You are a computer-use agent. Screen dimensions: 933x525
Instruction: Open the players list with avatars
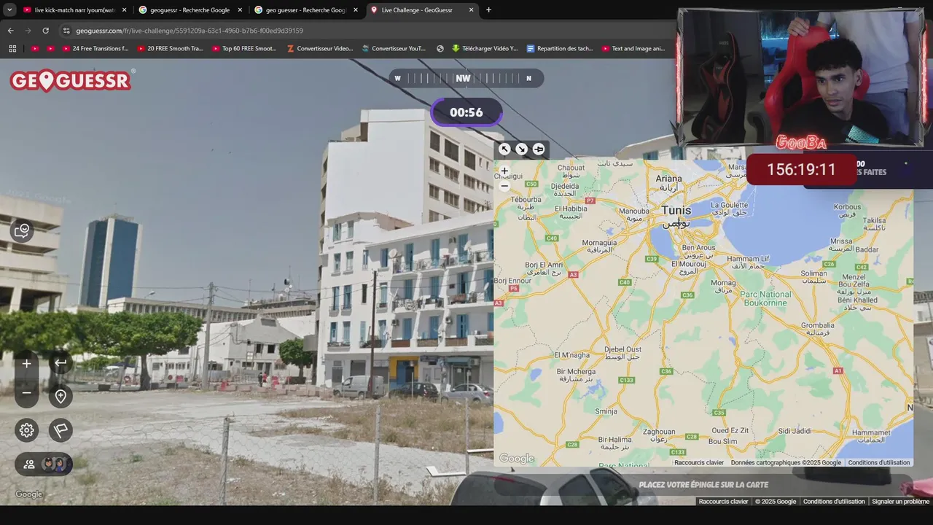click(x=44, y=464)
